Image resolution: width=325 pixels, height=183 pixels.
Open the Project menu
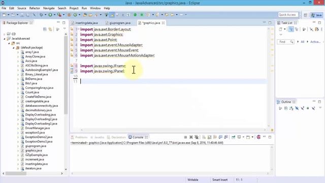pos(74,8)
